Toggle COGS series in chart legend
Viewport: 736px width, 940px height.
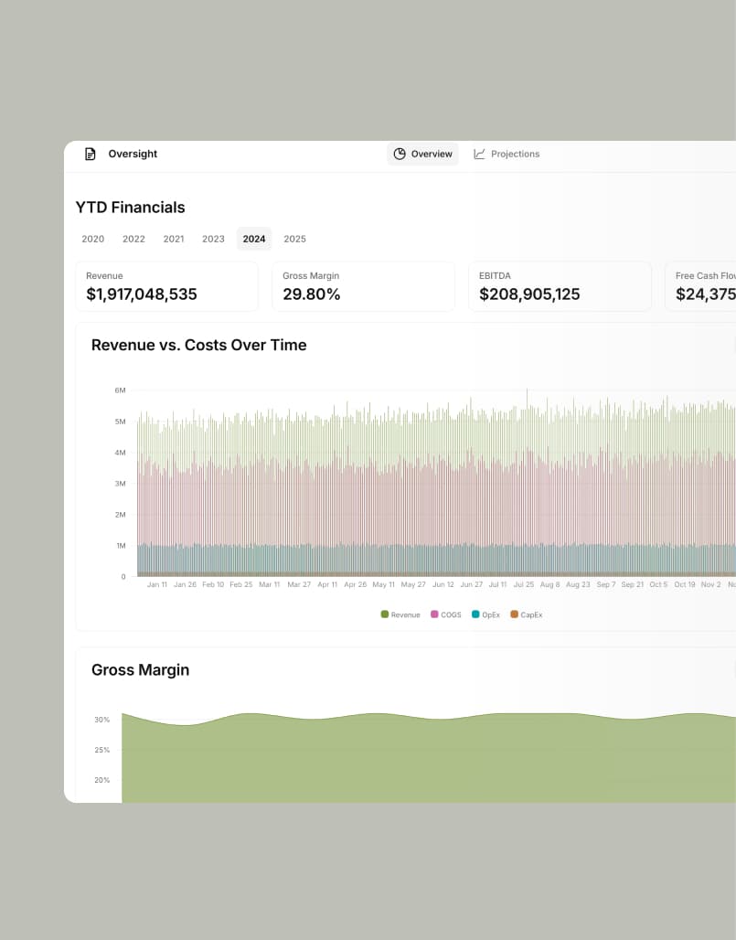(x=446, y=614)
